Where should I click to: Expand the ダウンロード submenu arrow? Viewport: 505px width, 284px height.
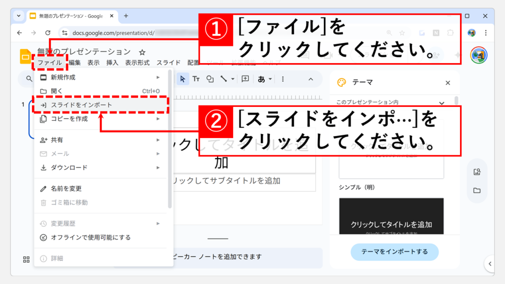pos(158,168)
